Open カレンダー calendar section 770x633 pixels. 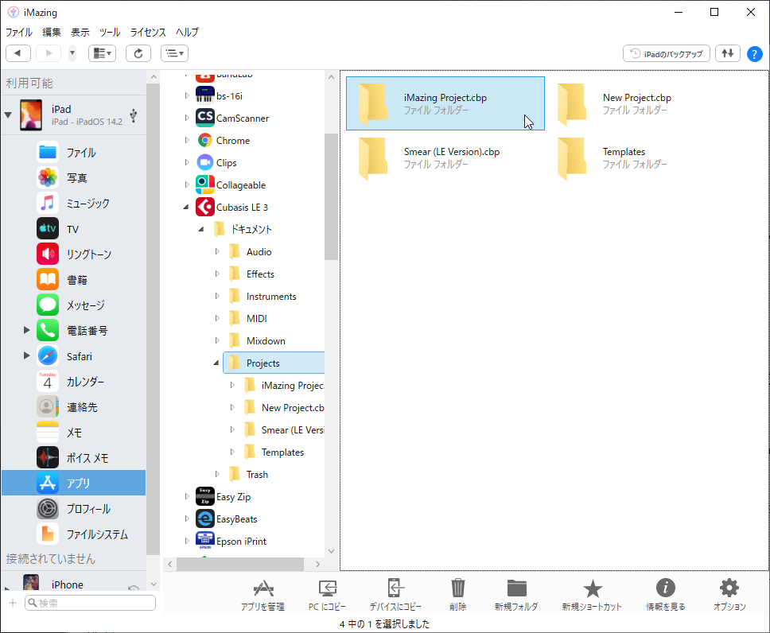(x=74, y=382)
